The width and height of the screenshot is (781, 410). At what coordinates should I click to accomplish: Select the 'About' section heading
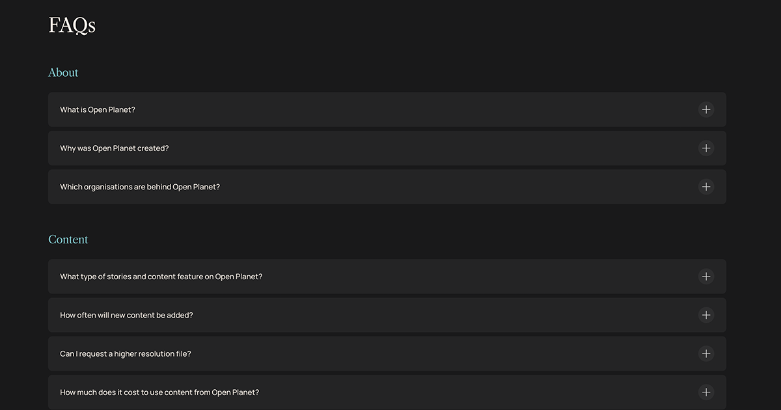[63, 72]
